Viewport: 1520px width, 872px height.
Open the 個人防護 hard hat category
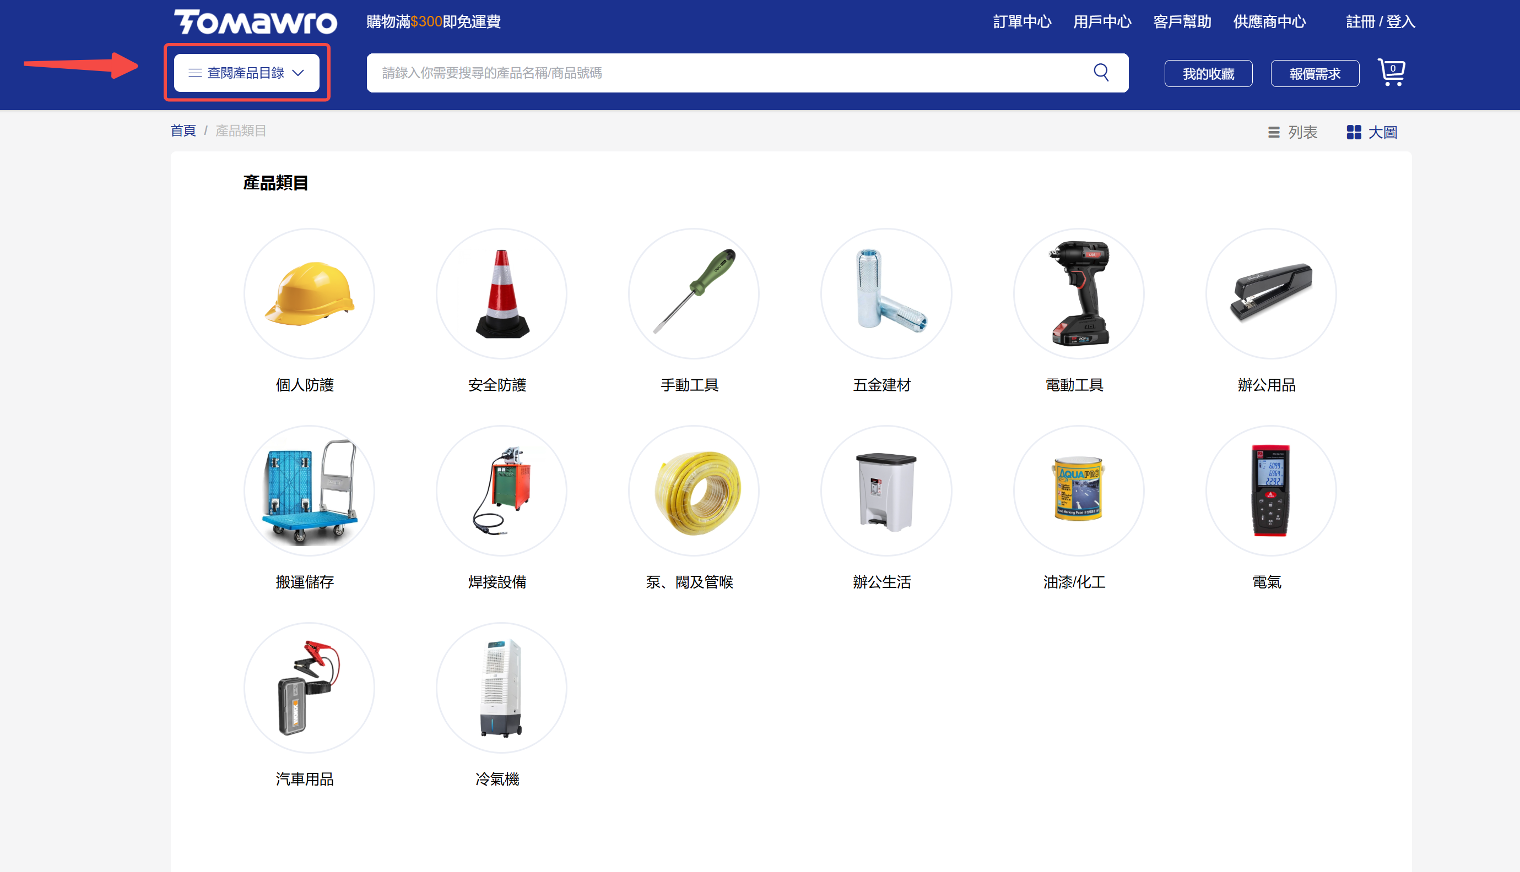click(309, 293)
